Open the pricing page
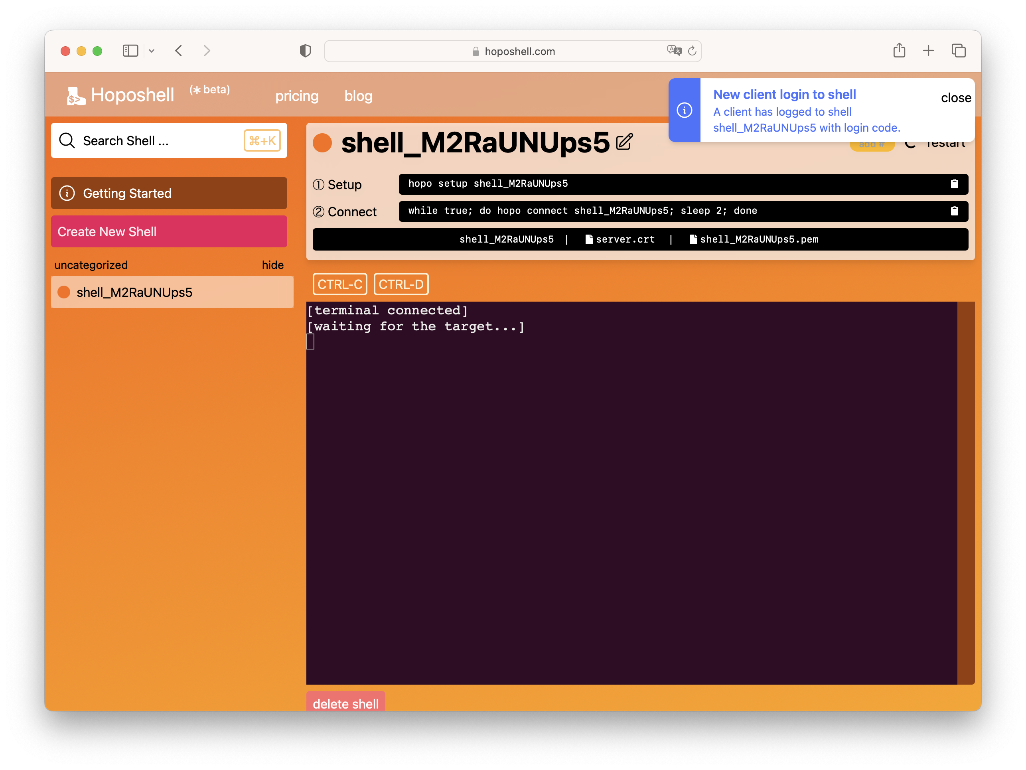Screen dimensions: 1026x770 click(296, 96)
